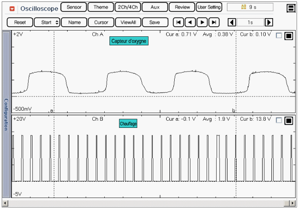The height and width of the screenshot is (209, 298).
Task: Open the User Setting menu
Action: point(209,8)
